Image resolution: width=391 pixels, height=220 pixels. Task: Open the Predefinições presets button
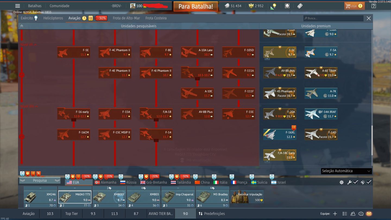click(x=212, y=214)
